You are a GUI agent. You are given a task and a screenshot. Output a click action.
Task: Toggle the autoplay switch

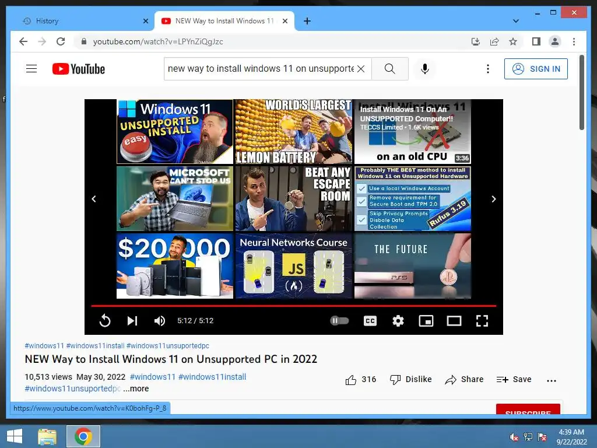tap(339, 321)
